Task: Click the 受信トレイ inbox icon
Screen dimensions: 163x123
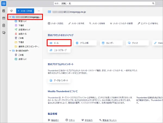Action: pos(16,21)
